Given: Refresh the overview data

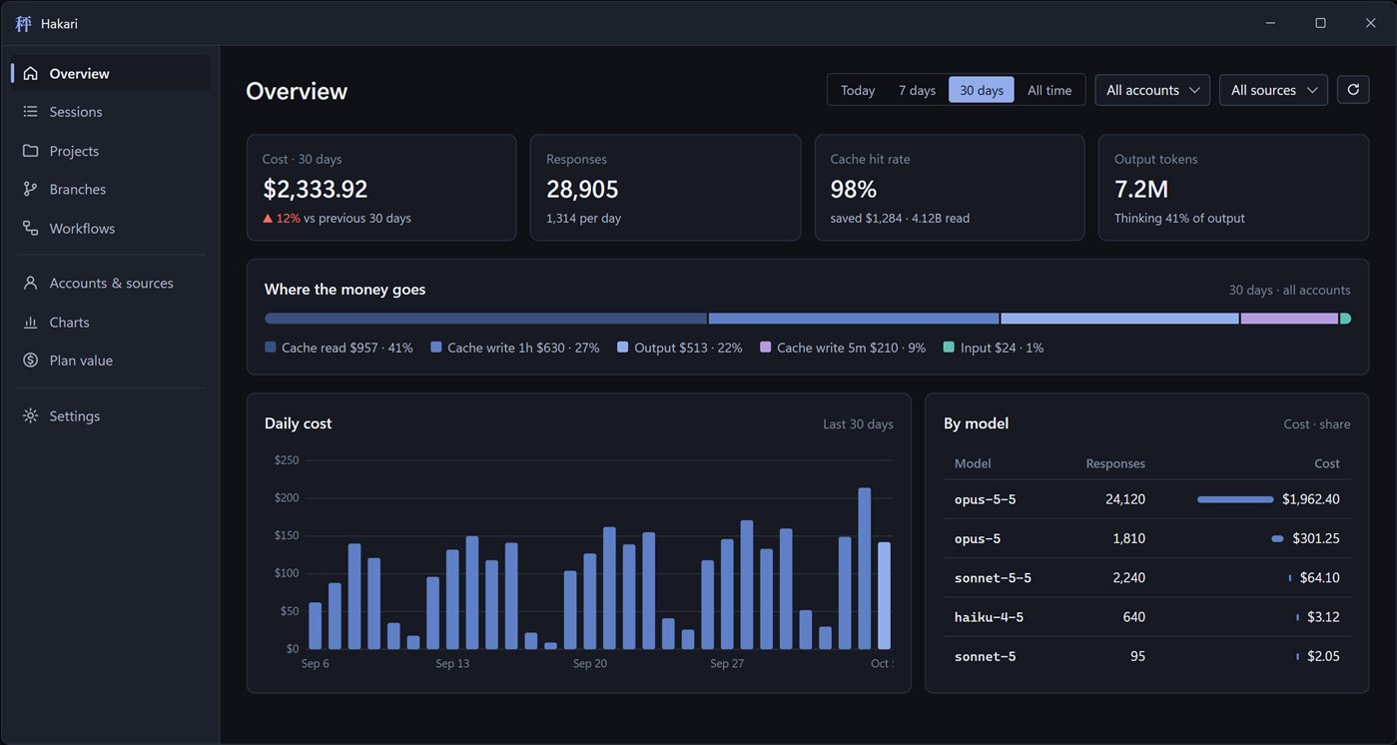Looking at the screenshot, I should point(1353,90).
